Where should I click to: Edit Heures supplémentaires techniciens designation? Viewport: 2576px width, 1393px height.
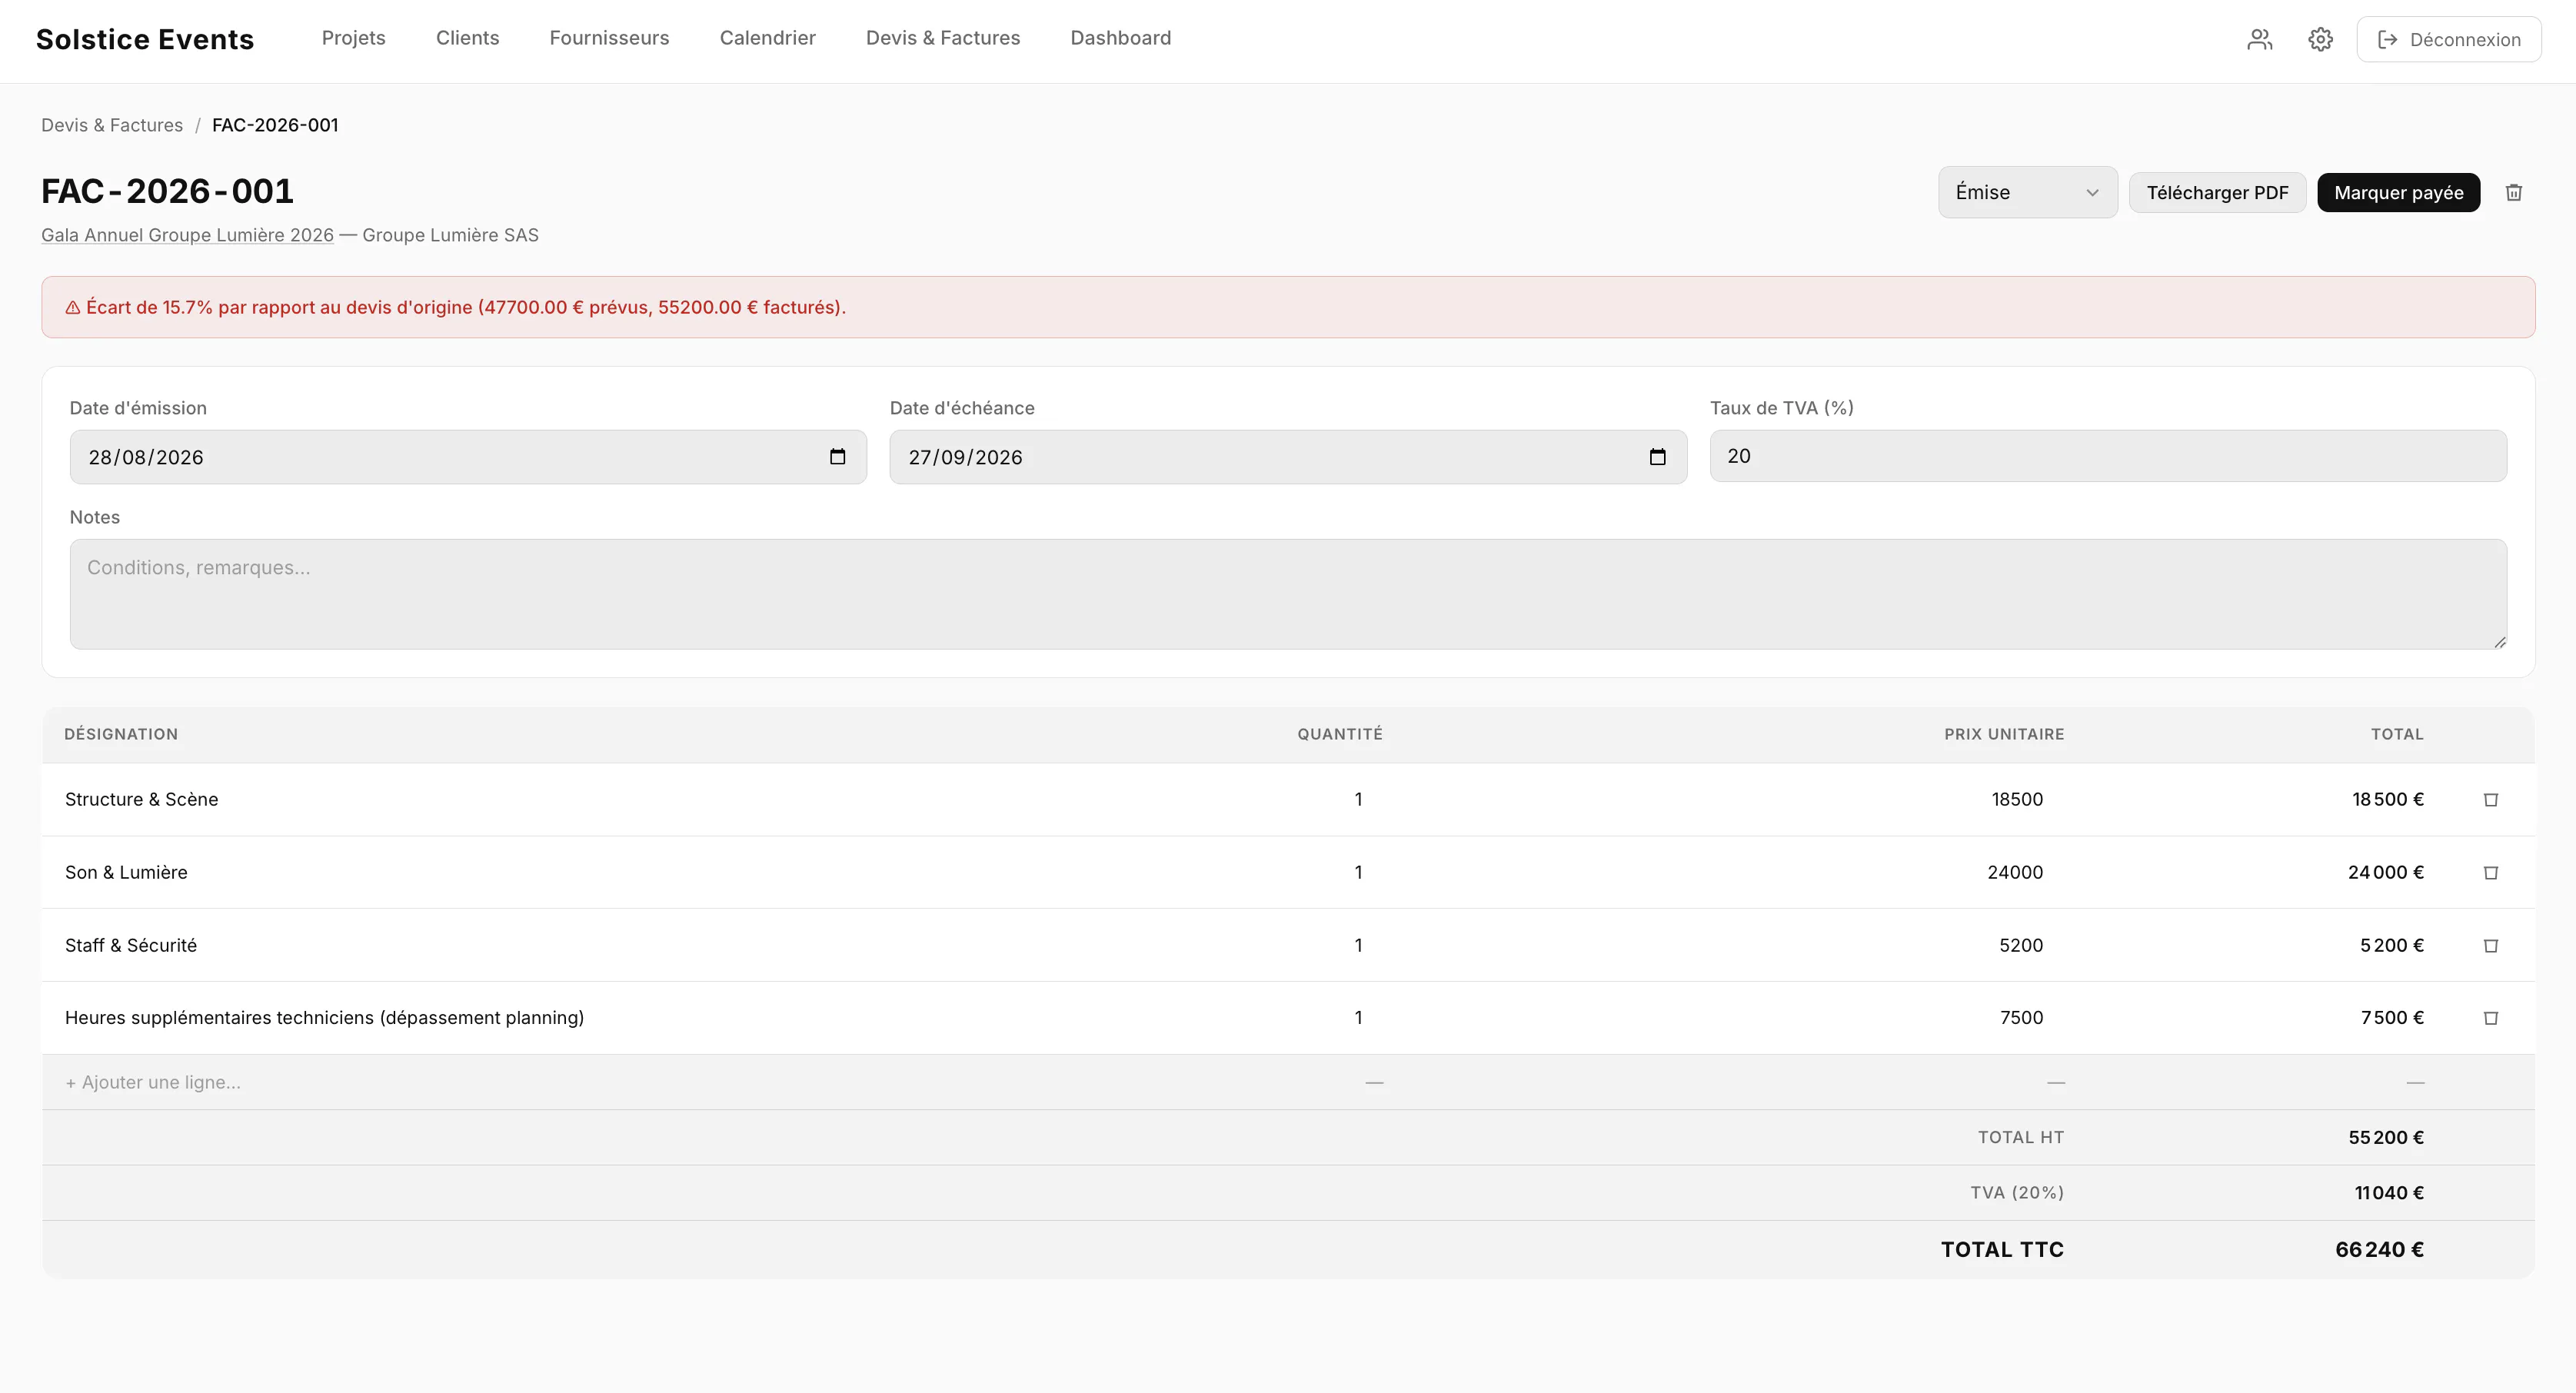tap(324, 1017)
